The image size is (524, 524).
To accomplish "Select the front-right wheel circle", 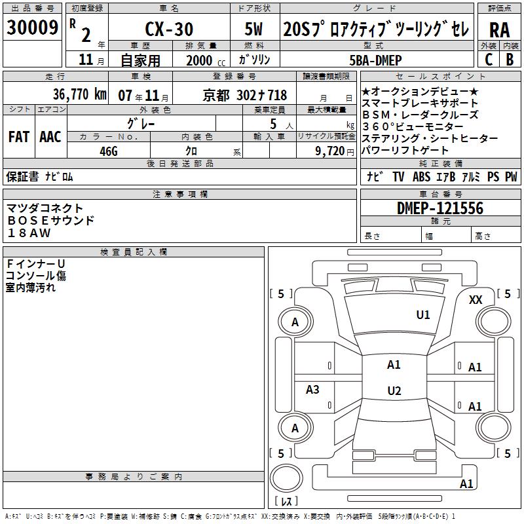I will point(494,322).
